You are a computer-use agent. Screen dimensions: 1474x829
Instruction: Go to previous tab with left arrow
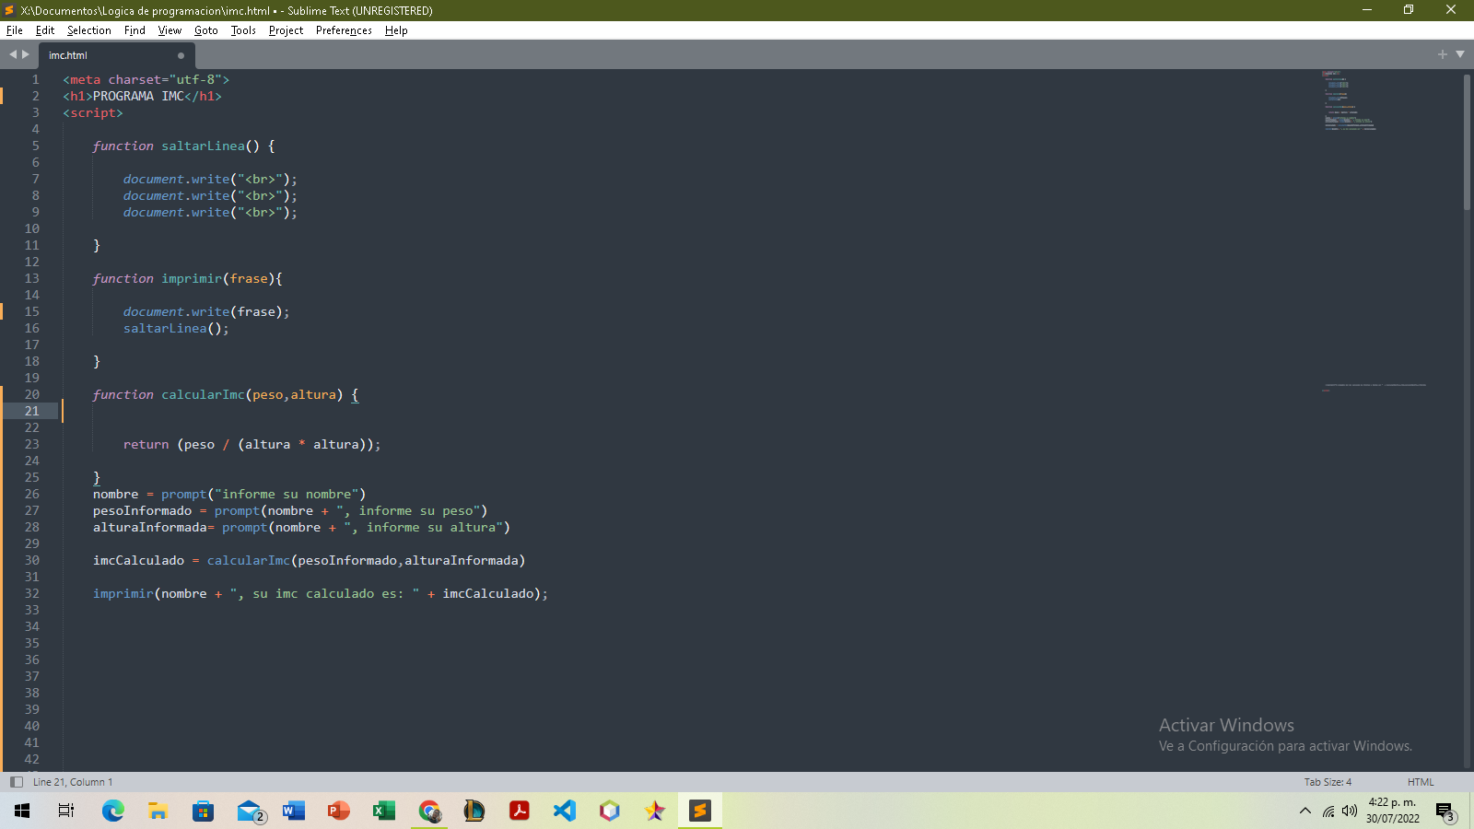click(x=13, y=54)
